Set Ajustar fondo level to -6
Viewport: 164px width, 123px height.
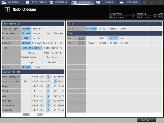(x=34, y=81)
